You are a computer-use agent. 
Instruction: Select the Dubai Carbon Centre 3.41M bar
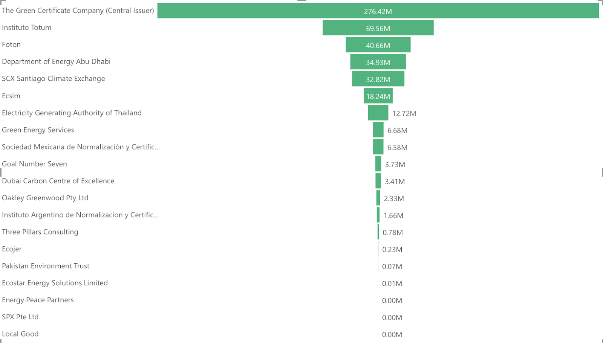click(378, 181)
